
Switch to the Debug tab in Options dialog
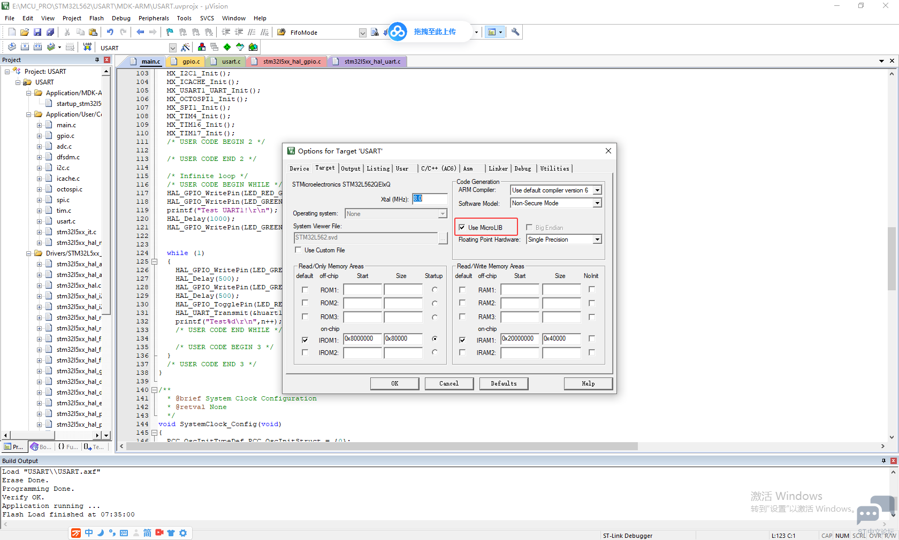[523, 168]
